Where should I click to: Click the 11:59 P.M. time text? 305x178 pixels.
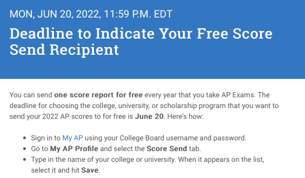128,14
